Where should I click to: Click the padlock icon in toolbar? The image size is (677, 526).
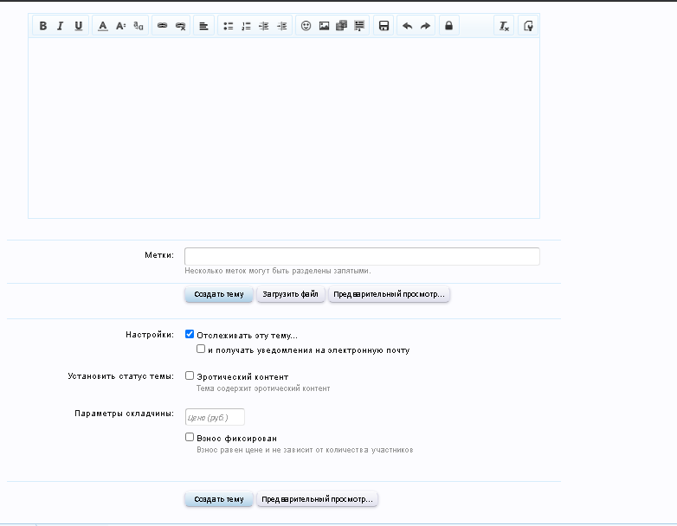tap(448, 26)
